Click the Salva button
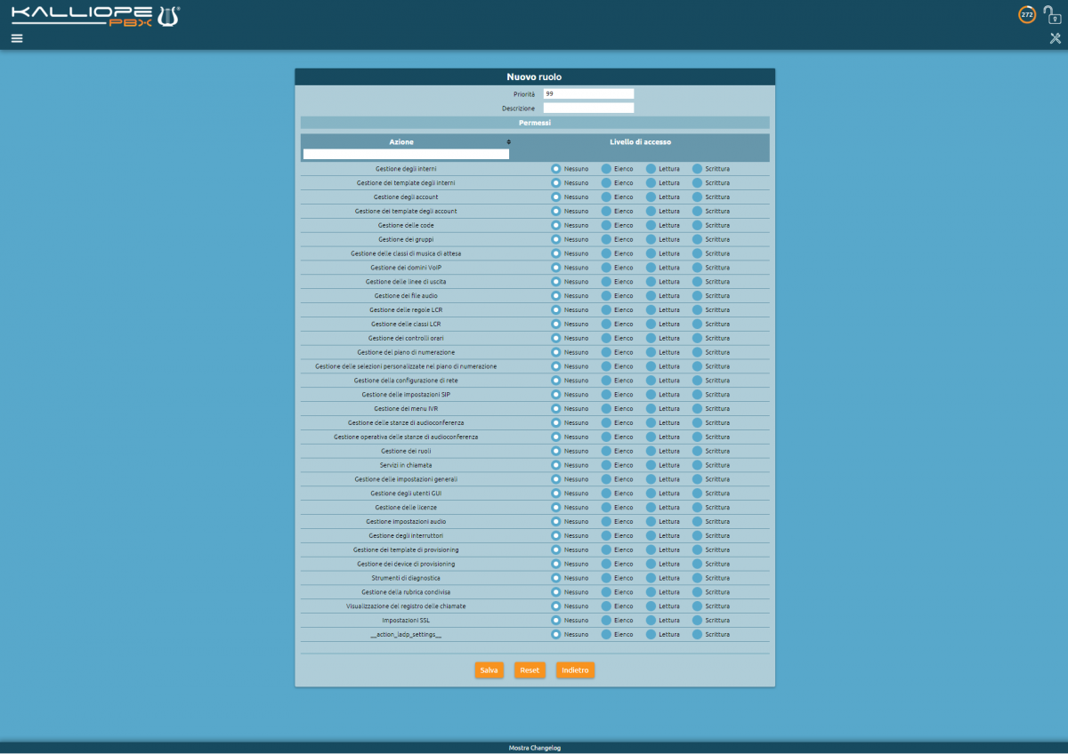This screenshot has height=754, width=1068. pos(489,670)
